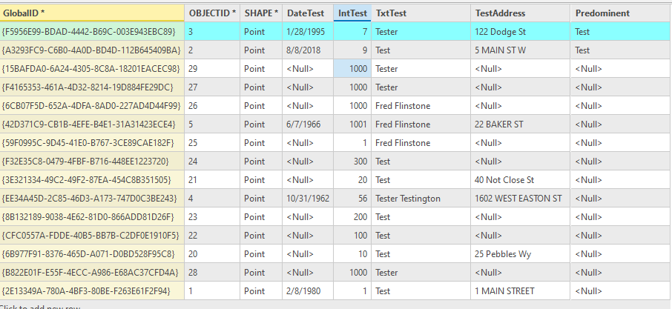Select the DateTest column header

pos(307,13)
